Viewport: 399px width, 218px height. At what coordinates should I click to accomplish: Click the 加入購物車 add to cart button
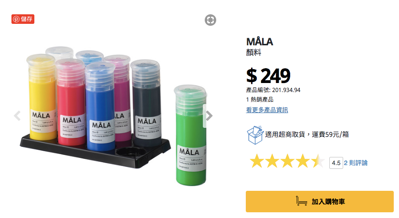[320, 201]
